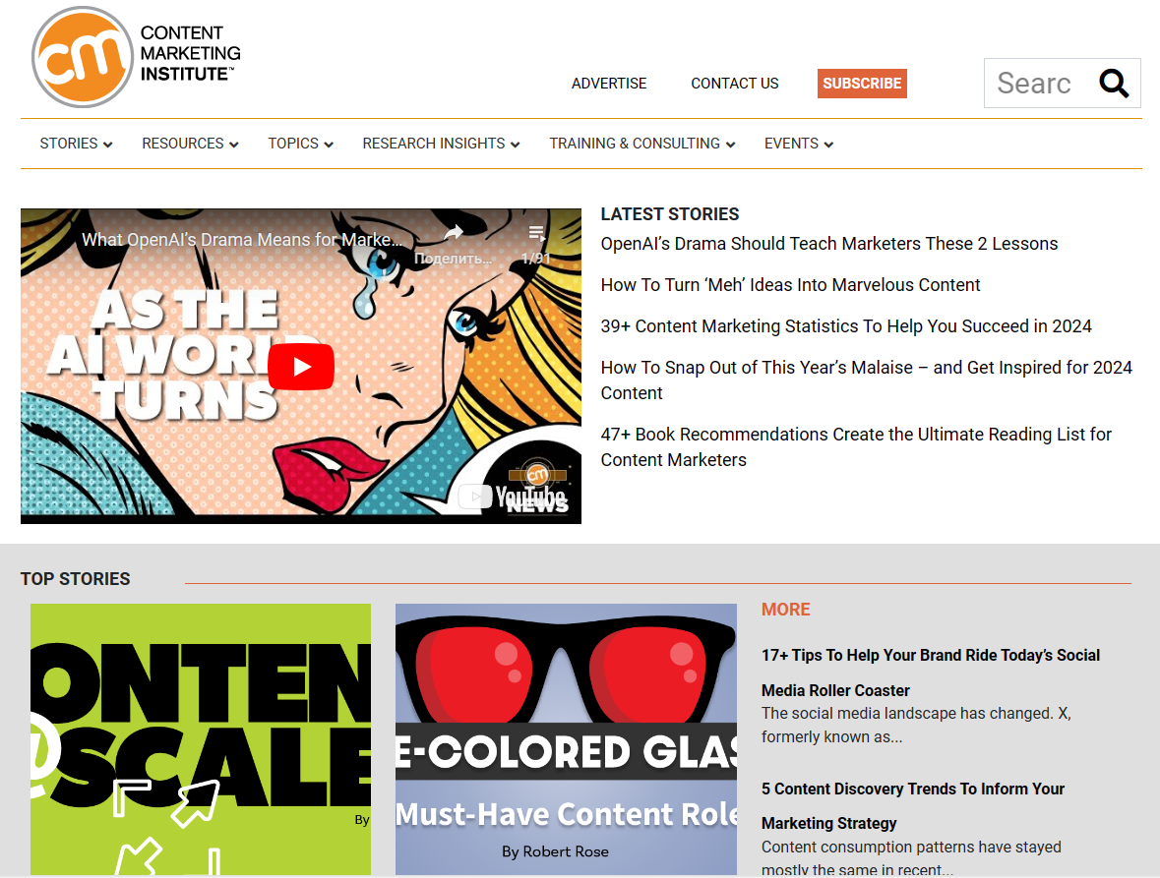Click the Content Marketing Institute logo
This screenshot has height=878, width=1160.
(x=136, y=57)
